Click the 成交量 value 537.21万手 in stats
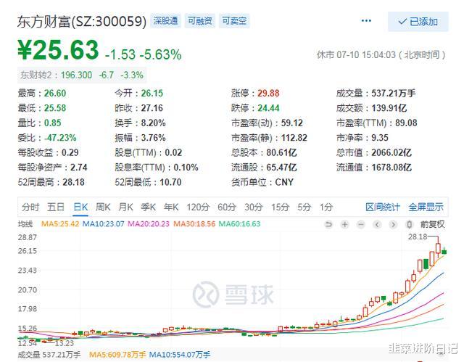This screenshot has width=464, height=362. click(393, 94)
